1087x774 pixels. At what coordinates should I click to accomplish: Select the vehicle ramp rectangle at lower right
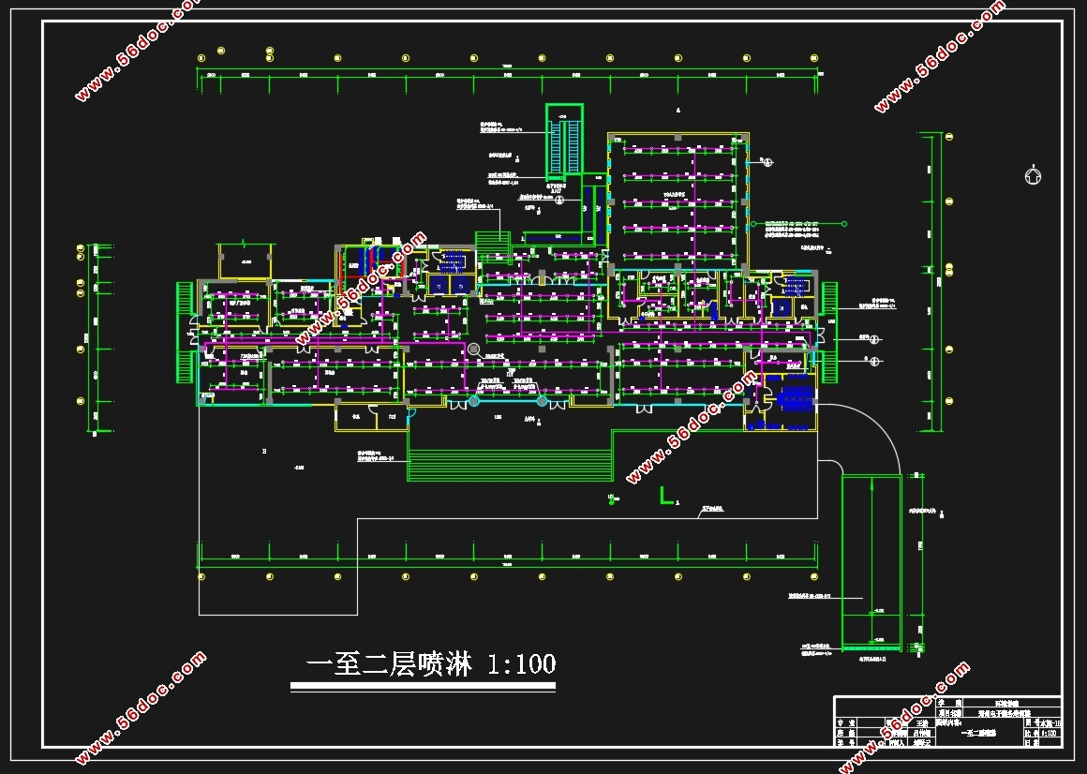871,562
